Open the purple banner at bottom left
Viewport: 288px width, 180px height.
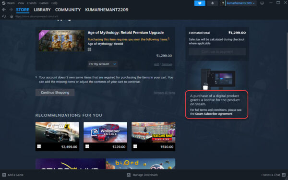(x=71, y=164)
